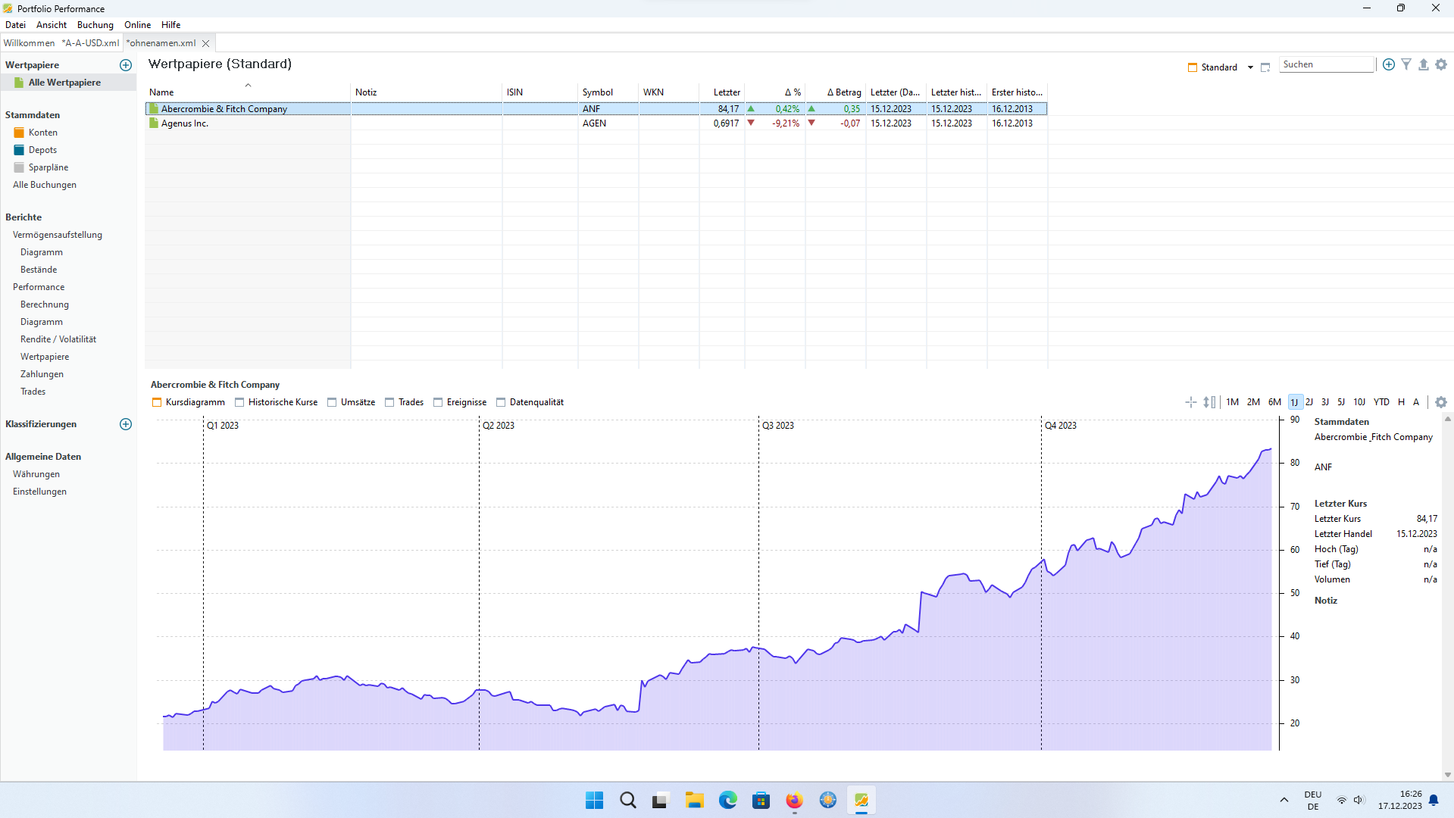Open the Ansicht menu
This screenshot has width=1454, height=818.
pyautogui.click(x=52, y=25)
